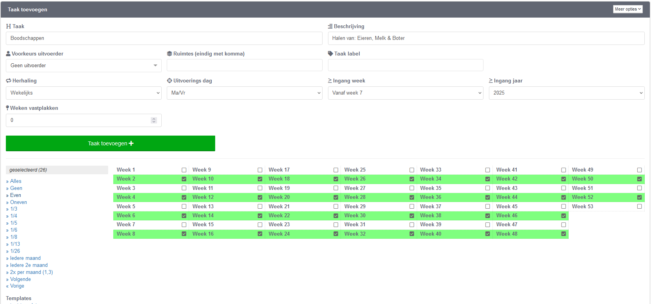
Task: Tick the Week 9 checkbox
Action: [260, 170]
